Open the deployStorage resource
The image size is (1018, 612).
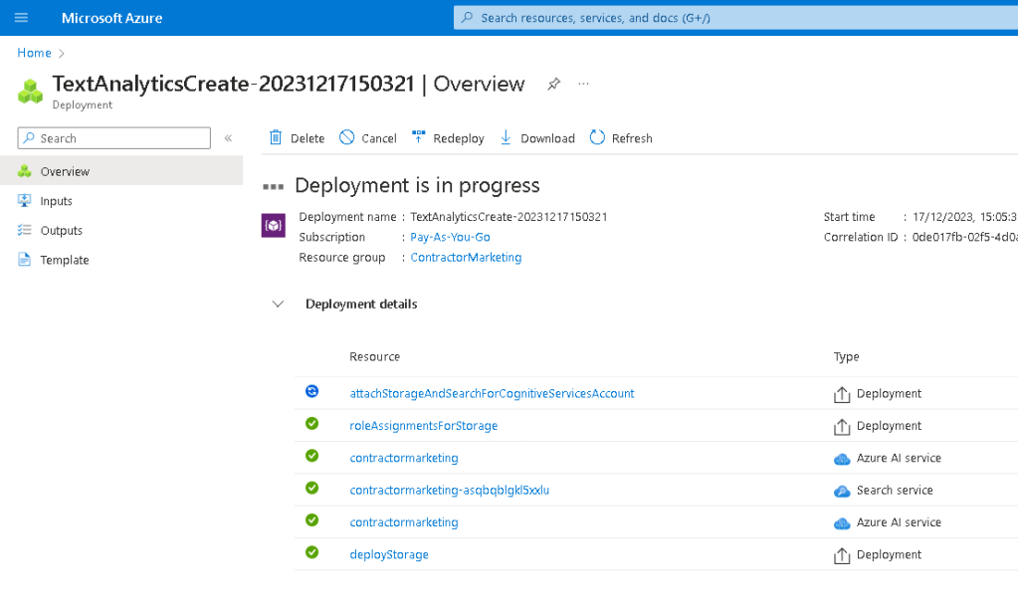(x=389, y=554)
